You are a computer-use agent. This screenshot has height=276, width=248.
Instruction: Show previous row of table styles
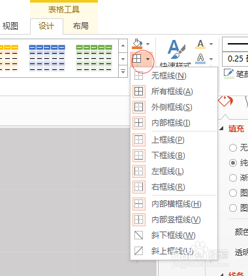123,46
